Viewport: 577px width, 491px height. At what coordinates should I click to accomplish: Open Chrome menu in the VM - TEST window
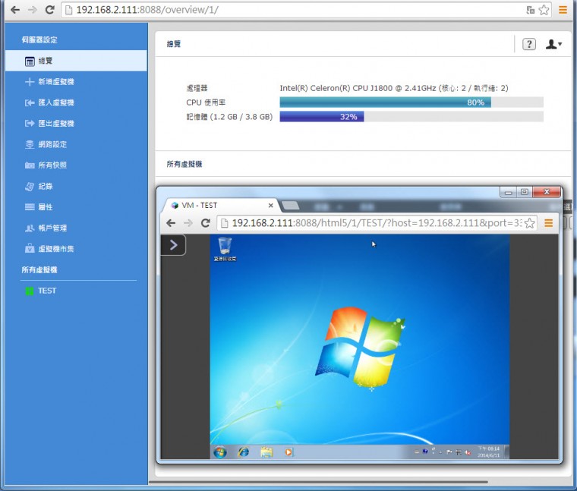click(x=548, y=223)
